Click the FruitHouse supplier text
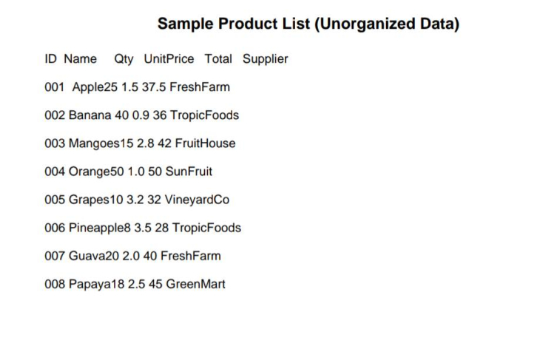Screen dimensions: 540x346 pos(205,143)
